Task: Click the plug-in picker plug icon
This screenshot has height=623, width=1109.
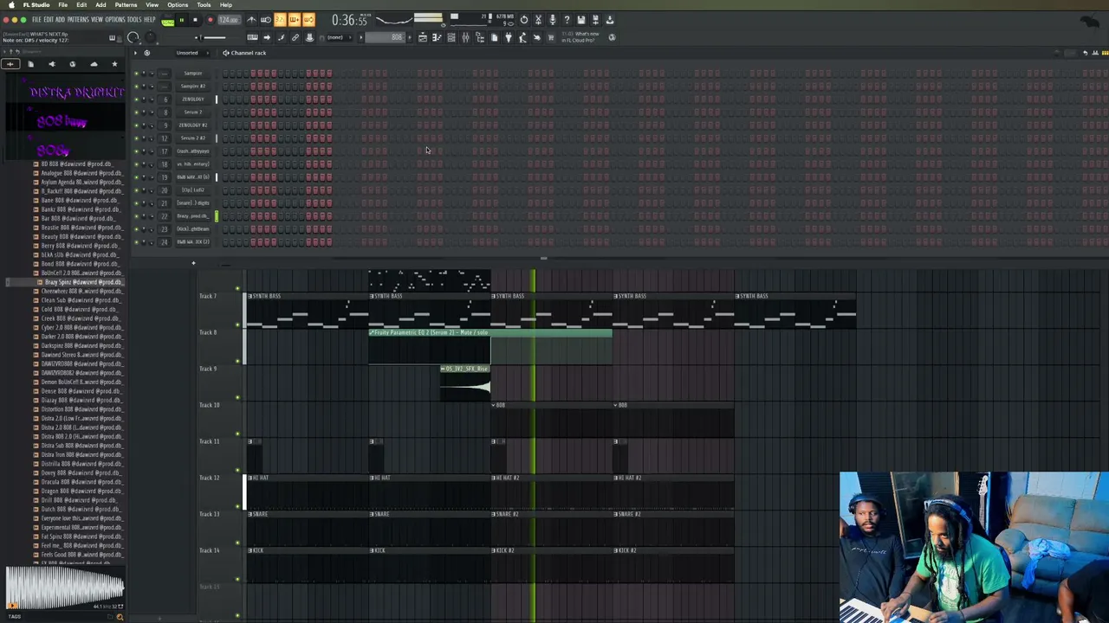Action: tap(508, 37)
